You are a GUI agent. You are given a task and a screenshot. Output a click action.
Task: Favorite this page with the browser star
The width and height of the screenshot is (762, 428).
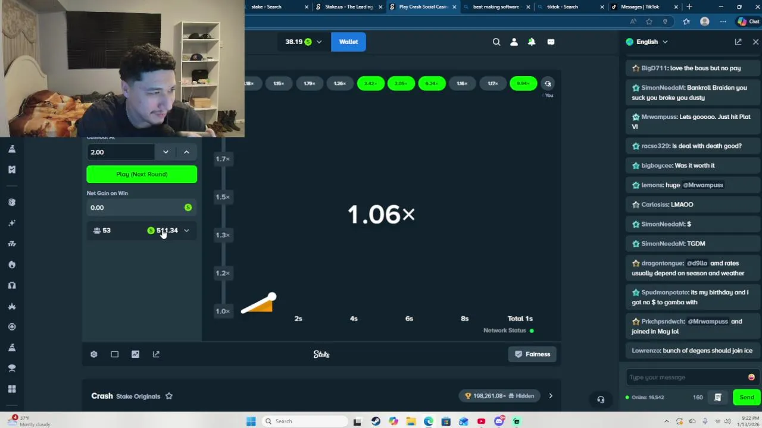tap(649, 21)
